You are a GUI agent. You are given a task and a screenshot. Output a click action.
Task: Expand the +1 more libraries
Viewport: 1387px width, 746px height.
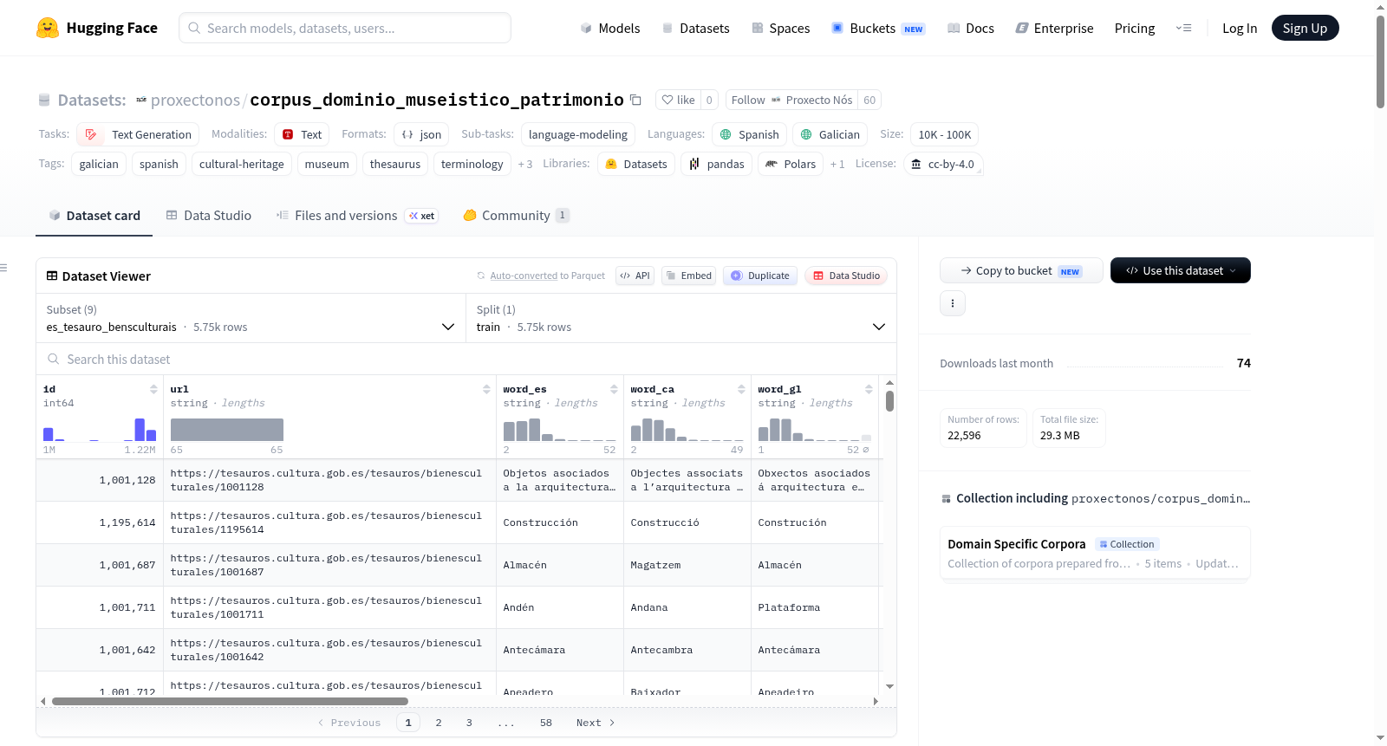pyautogui.click(x=837, y=164)
